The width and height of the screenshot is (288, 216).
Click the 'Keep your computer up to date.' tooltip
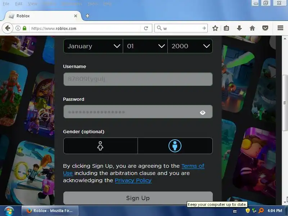pos(217,204)
